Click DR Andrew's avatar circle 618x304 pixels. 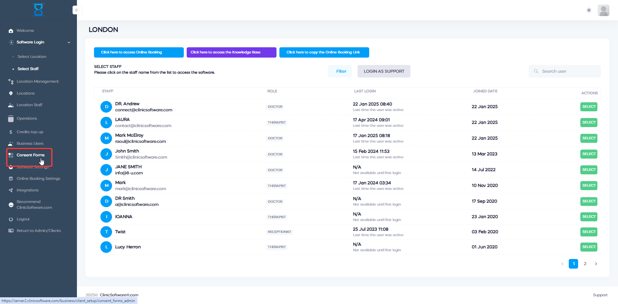[106, 107]
